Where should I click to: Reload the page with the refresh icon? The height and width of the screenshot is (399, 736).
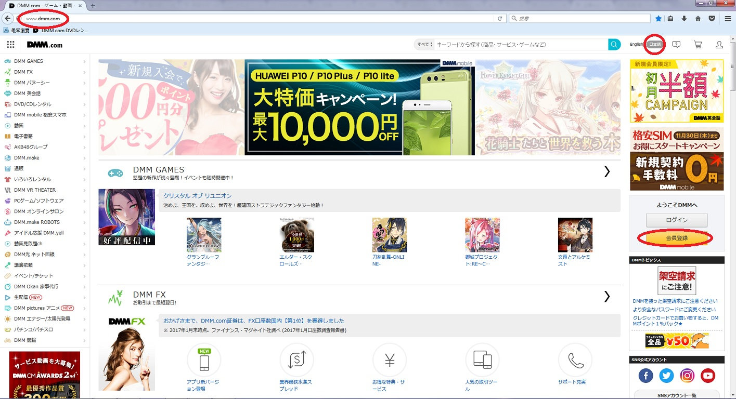tap(500, 18)
